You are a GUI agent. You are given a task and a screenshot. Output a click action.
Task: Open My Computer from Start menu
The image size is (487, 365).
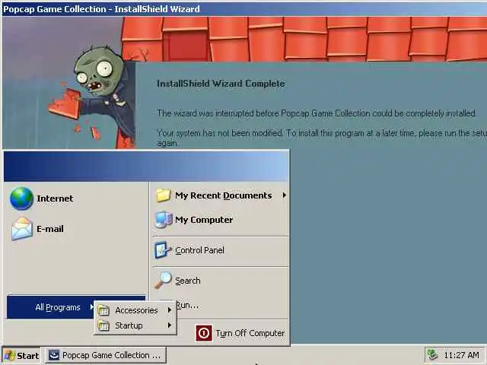point(221,220)
